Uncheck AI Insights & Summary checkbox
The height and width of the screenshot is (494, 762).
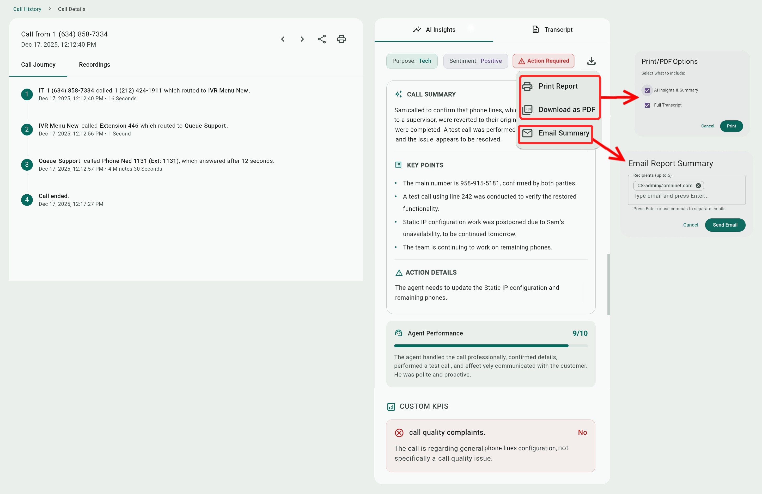(647, 90)
